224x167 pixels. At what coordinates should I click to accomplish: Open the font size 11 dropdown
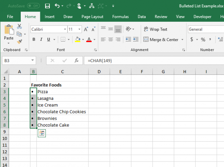[x=79, y=29]
